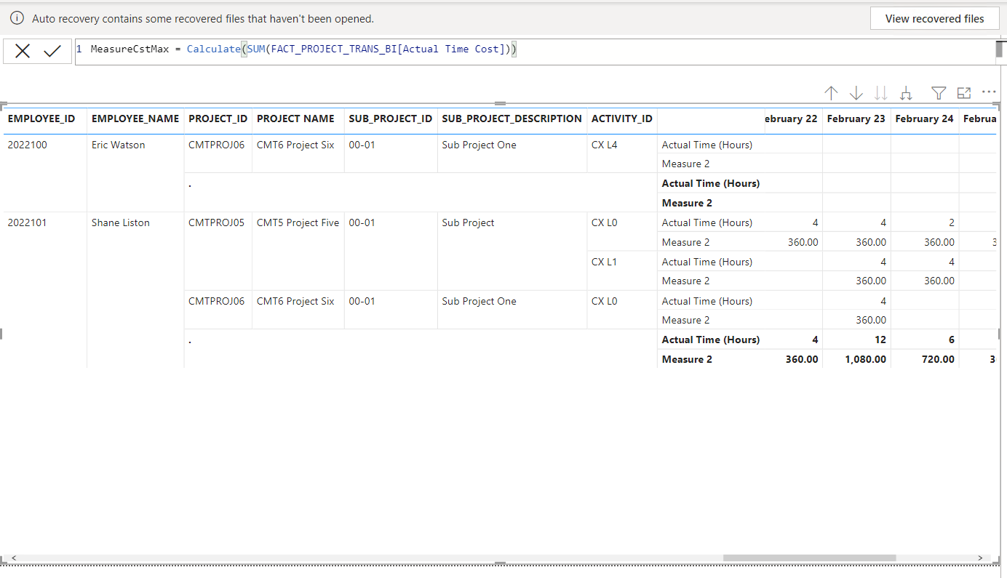The height and width of the screenshot is (578, 1007).
Task: Click the 720.00 total value
Action: click(937, 359)
